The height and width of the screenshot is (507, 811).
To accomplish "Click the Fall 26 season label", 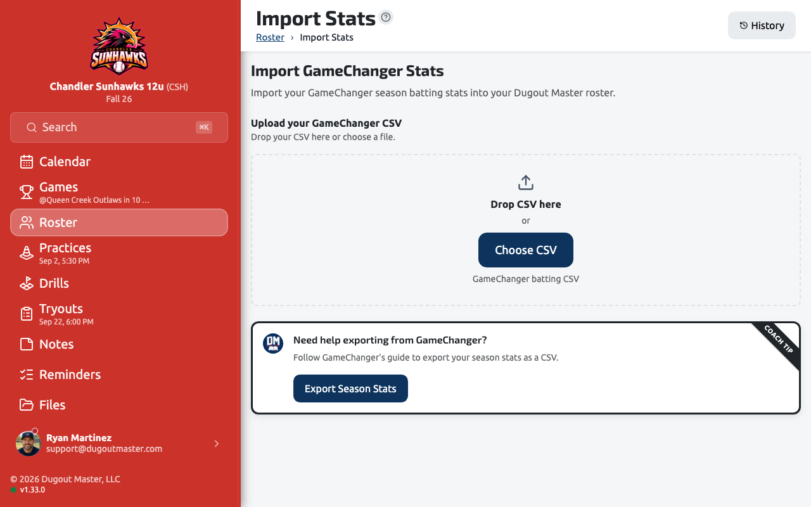I will point(119,99).
